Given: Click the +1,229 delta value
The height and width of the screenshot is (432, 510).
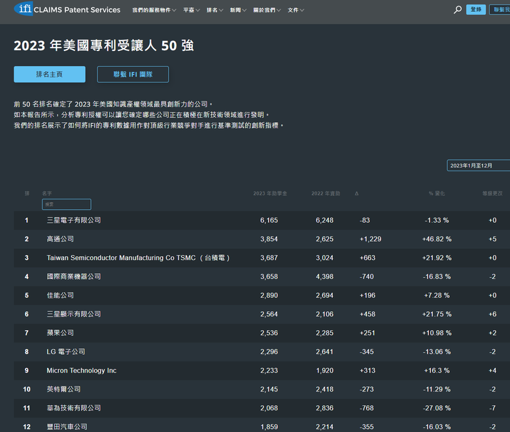Looking at the screenshot, I should tap(370, 239).
